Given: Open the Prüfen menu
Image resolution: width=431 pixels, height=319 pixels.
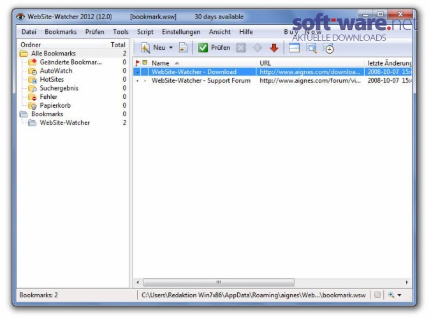Looking at the screenshot, I should [x=94, y=32].
